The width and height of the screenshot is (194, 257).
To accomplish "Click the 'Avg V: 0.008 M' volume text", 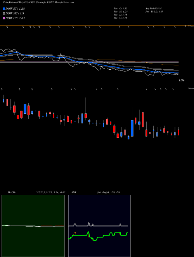I will [x=153, y=9].
